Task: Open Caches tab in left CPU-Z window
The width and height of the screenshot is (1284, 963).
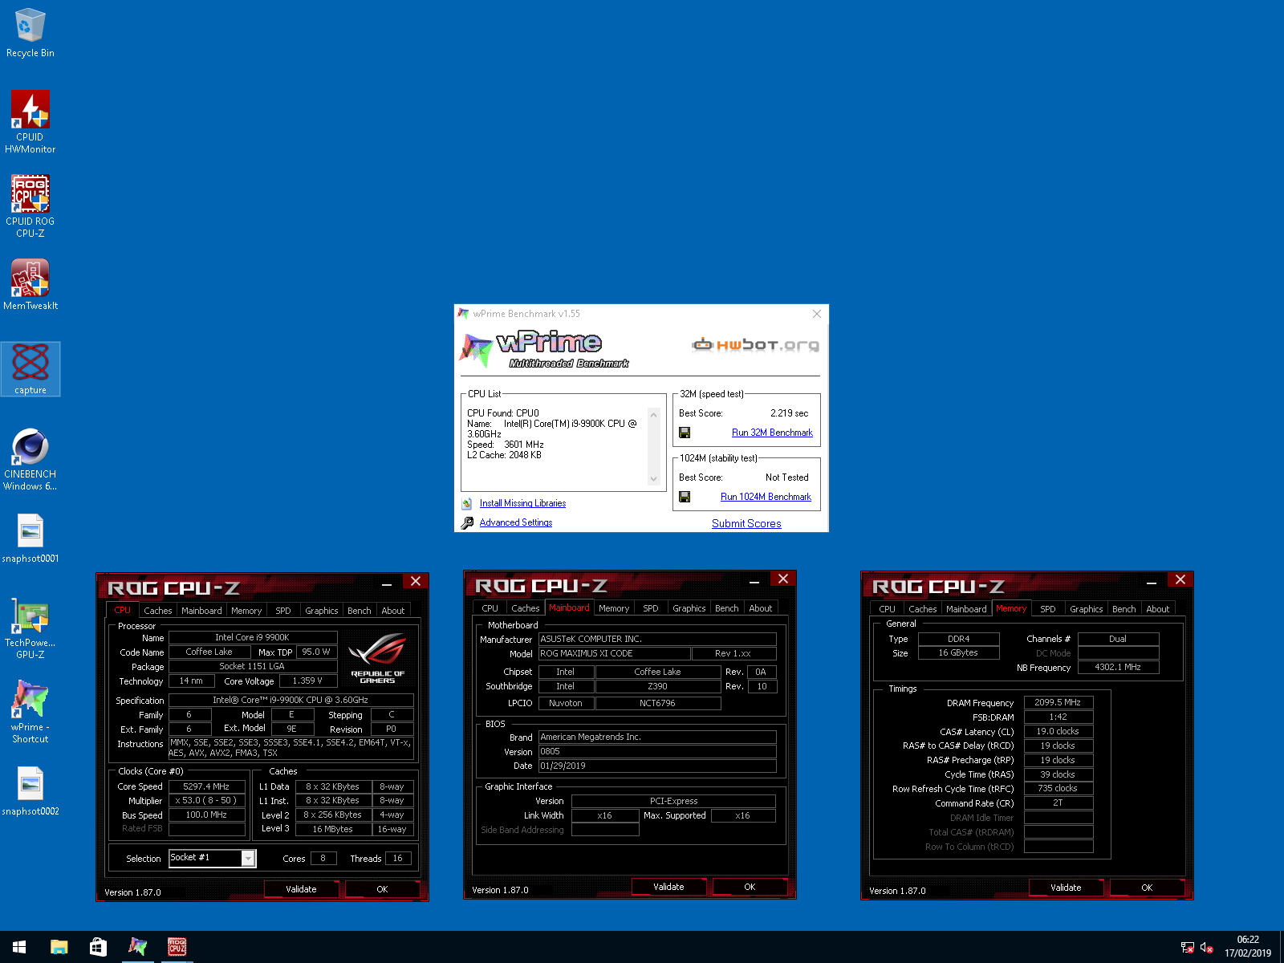Action: (x=158, y=611)
